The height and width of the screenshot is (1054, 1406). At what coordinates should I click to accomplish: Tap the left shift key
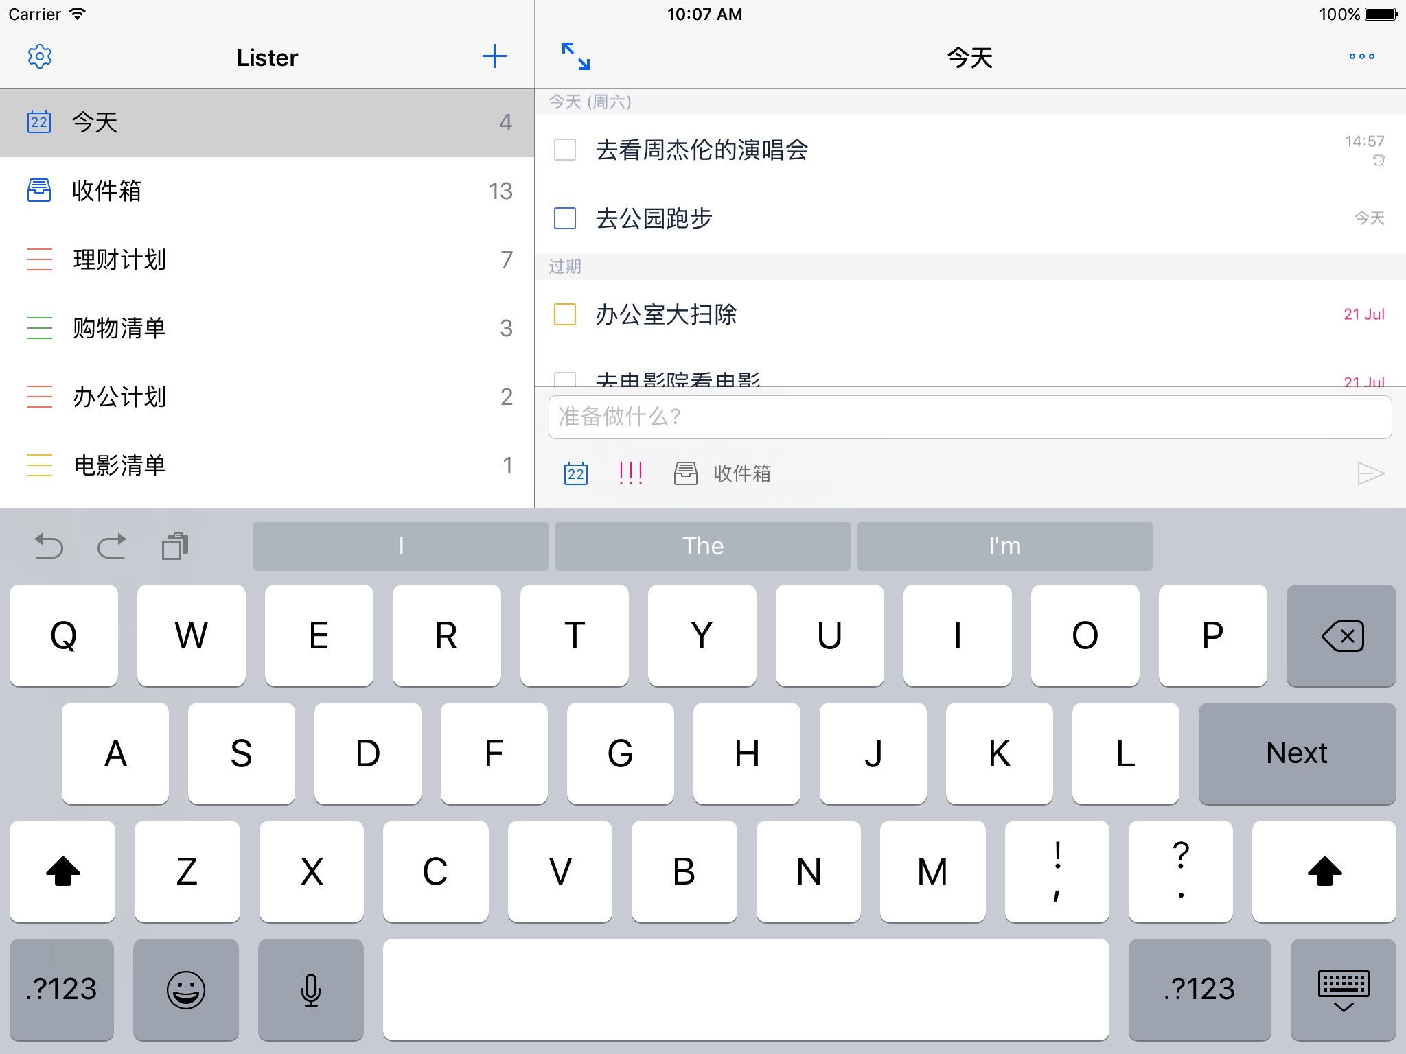[62, 871]
